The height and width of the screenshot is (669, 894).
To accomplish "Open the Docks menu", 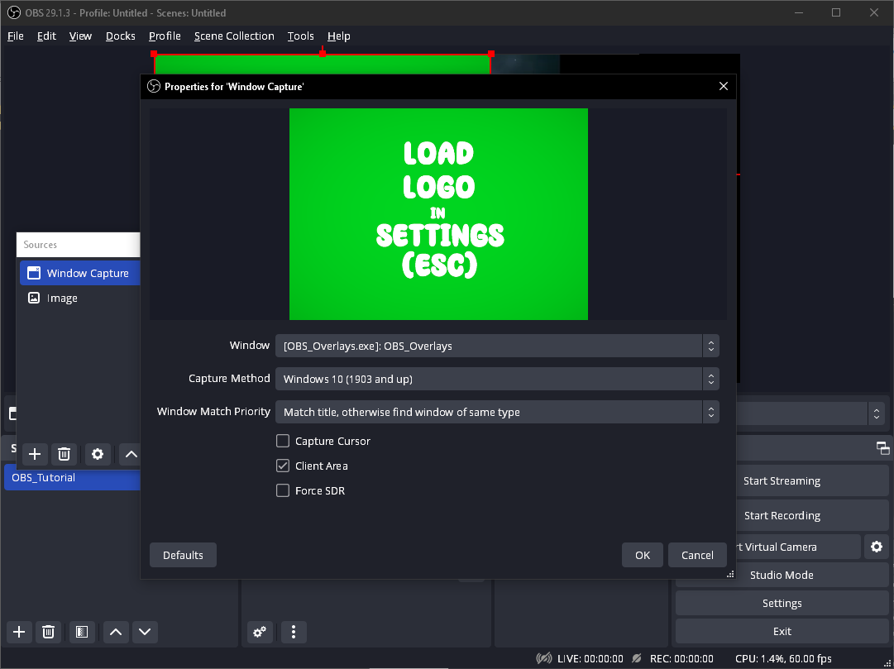I will 121,36.
